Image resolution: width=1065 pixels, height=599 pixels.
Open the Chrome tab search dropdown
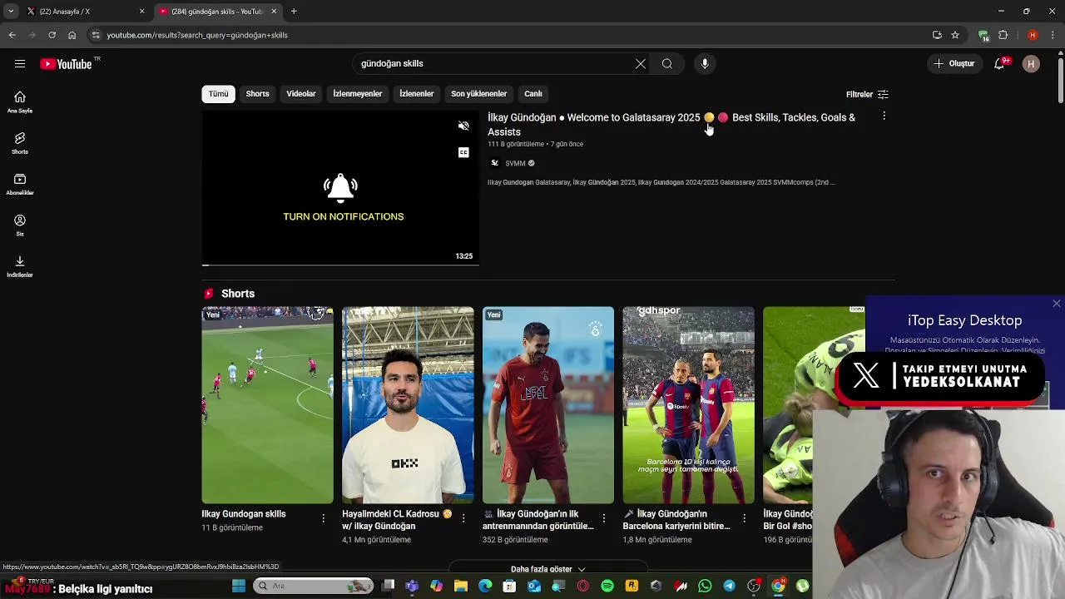click(10, 11)
